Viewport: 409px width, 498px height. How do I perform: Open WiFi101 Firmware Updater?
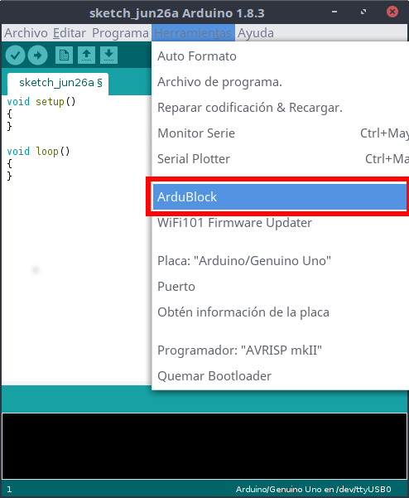click(281, 223)
